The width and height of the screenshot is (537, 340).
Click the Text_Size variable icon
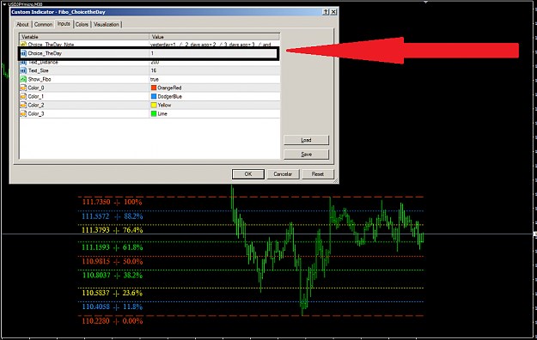point(23,70)
